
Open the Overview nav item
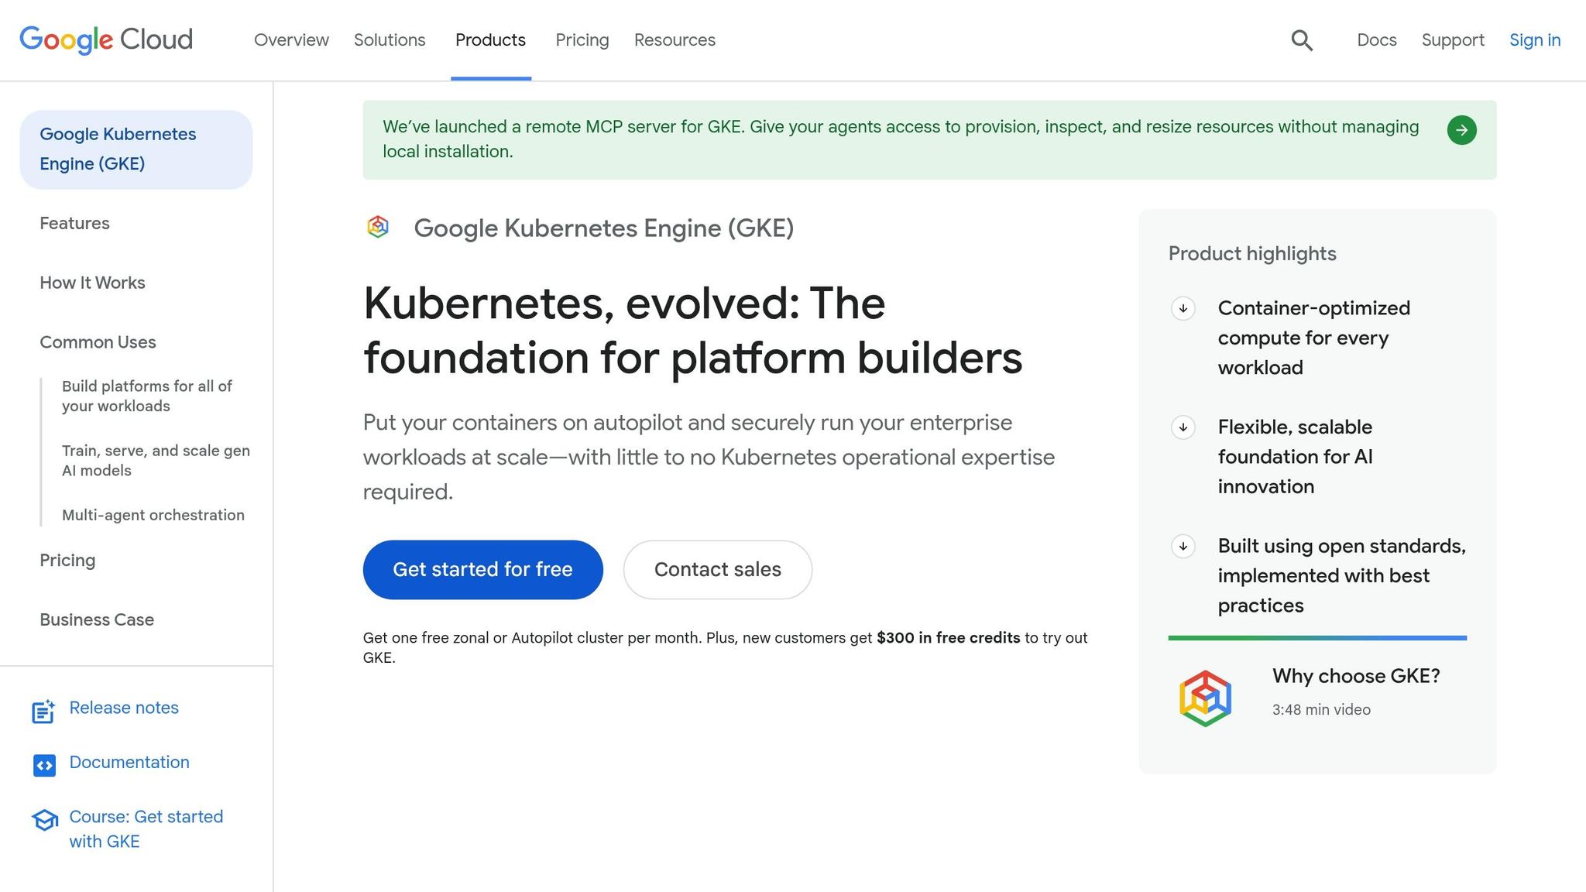pos(291,40)
